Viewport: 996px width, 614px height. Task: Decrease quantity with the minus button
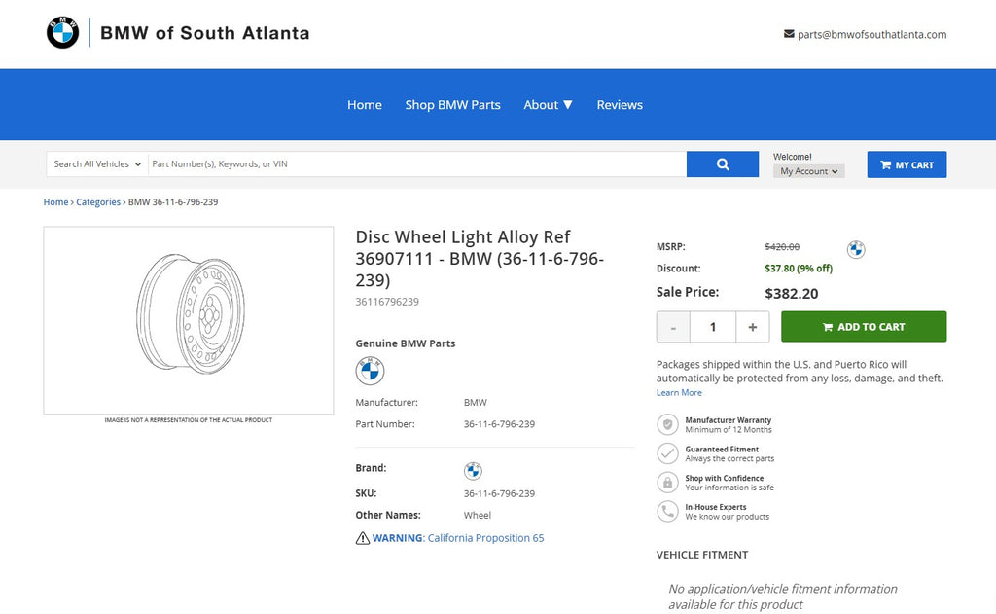click(673, 327)
